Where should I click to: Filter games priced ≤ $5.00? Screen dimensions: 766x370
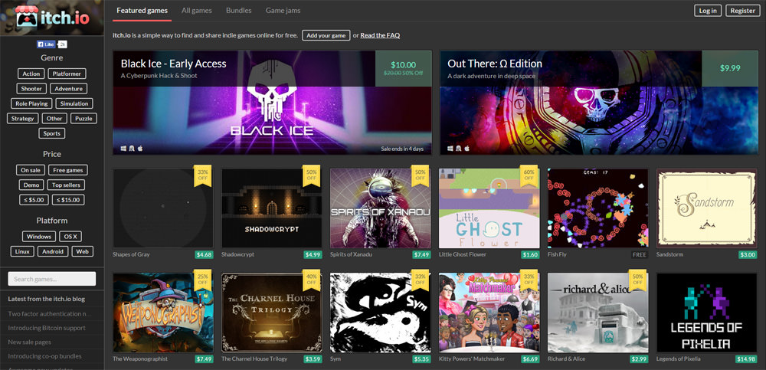click(34, 199)
